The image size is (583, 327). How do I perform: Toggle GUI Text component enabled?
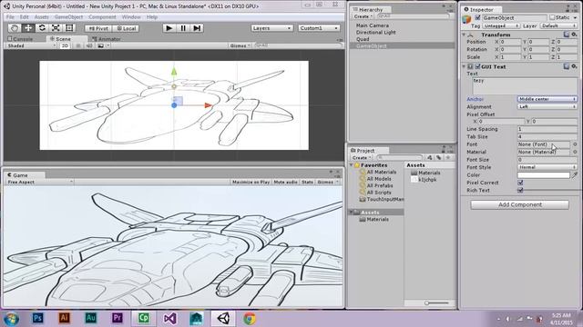click(x=477, y=66)
